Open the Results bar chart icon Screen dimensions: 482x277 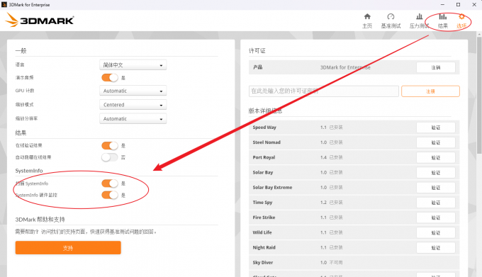point(442,16)
